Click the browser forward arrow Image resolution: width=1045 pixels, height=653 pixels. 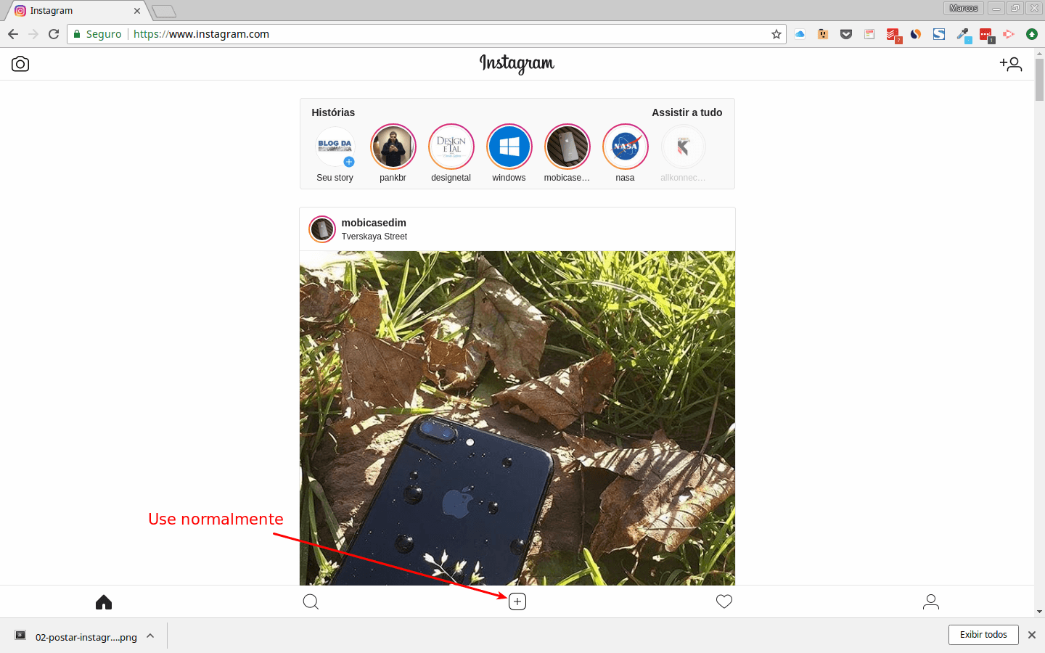pos(33,34)
